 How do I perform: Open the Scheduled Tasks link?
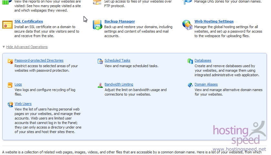(x=117, y=60)
